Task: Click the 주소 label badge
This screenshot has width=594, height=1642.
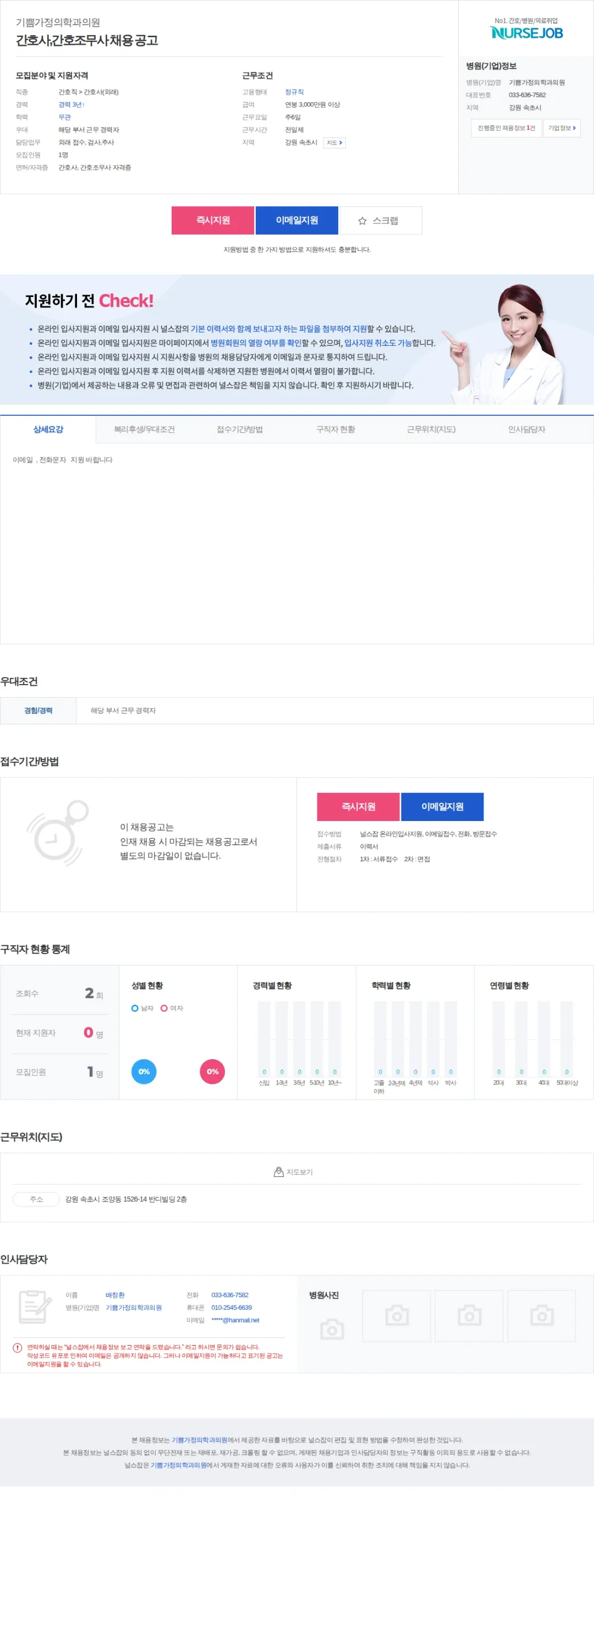Action: click(x=36, y=1199)
